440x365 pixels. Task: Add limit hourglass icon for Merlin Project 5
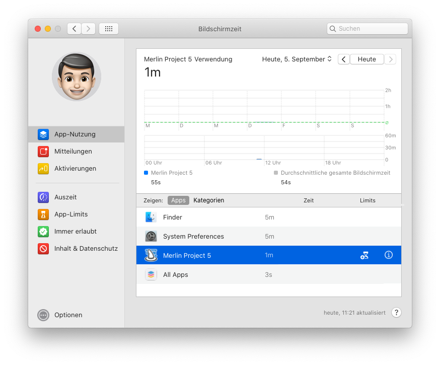(x=364, y=256)
